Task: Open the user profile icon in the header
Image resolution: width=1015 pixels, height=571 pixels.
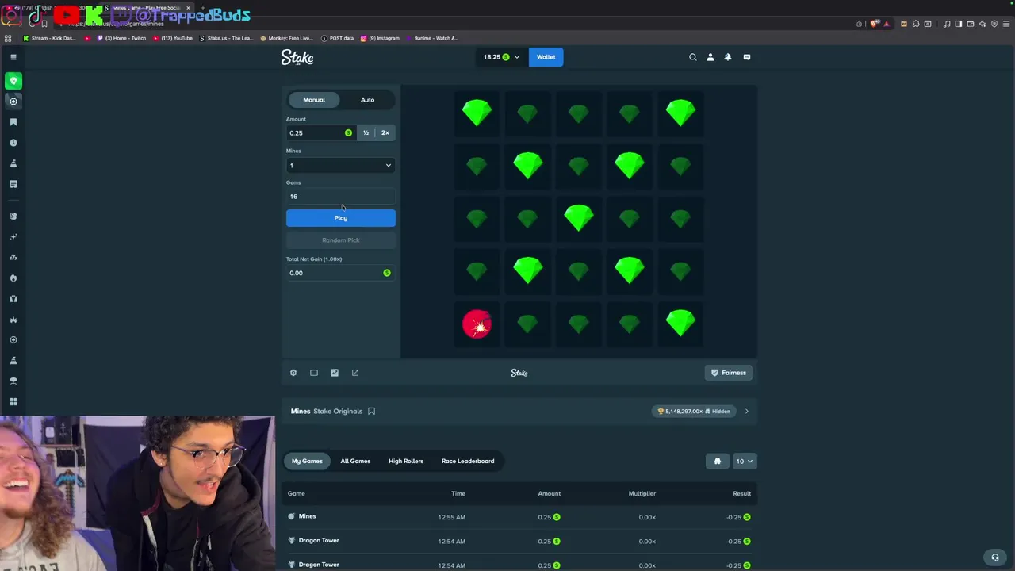Action: pyautogui.click(x=710, y=57)
